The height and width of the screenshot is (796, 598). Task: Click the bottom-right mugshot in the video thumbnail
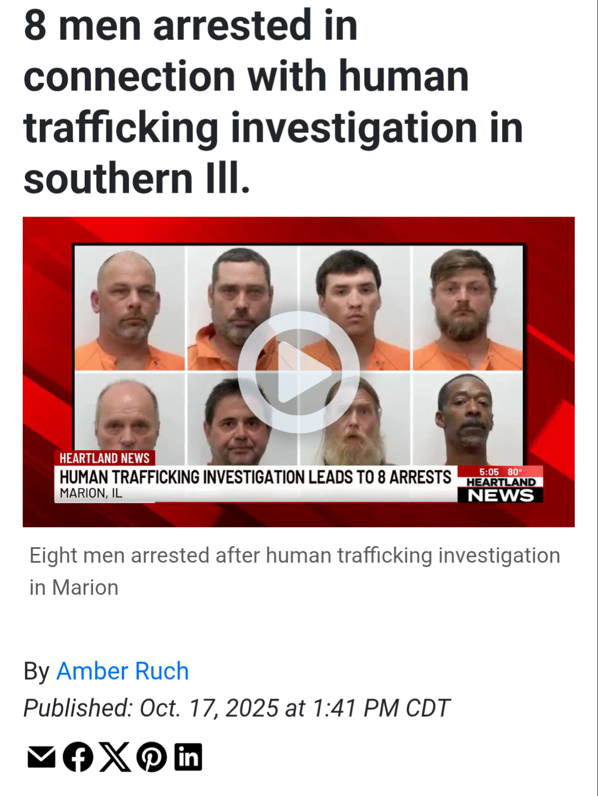467,419
